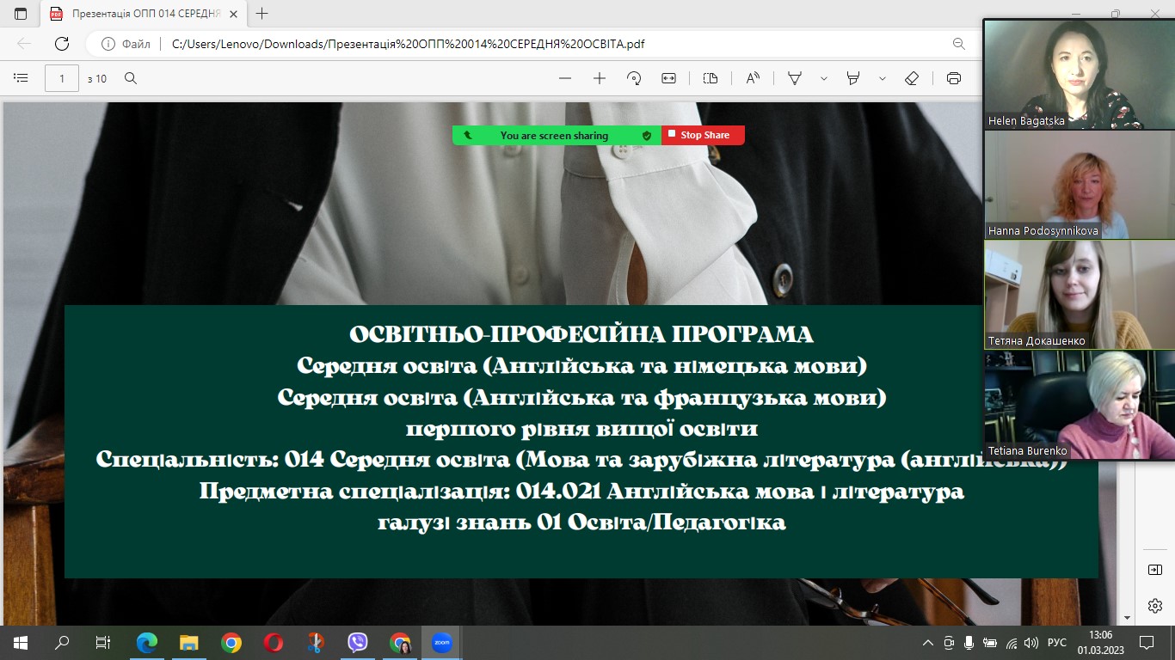Zoom in with the plus icon

[600, 78]
